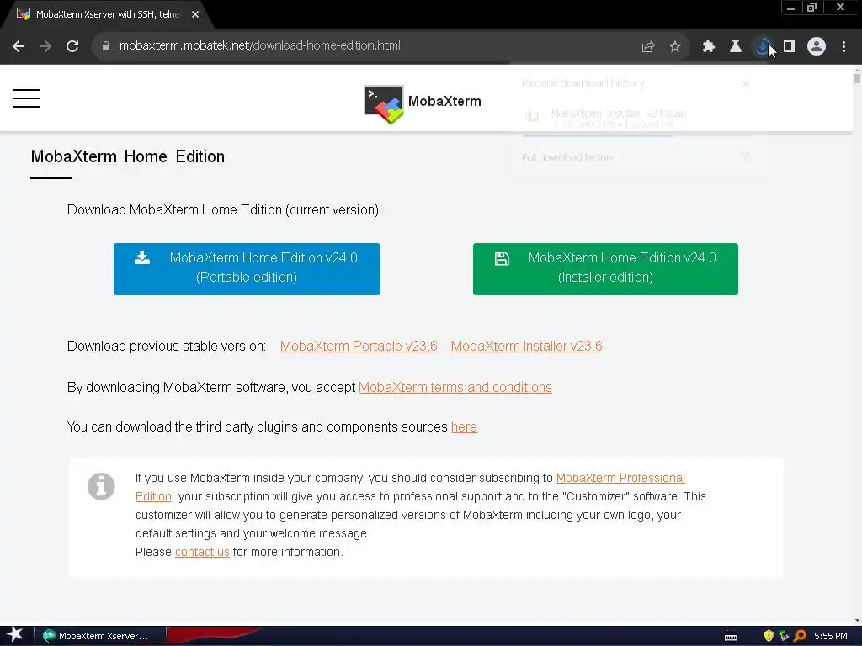Open the hamburger site menu
Viewport: 862px width, 646px height.
[x=26, y=98]
